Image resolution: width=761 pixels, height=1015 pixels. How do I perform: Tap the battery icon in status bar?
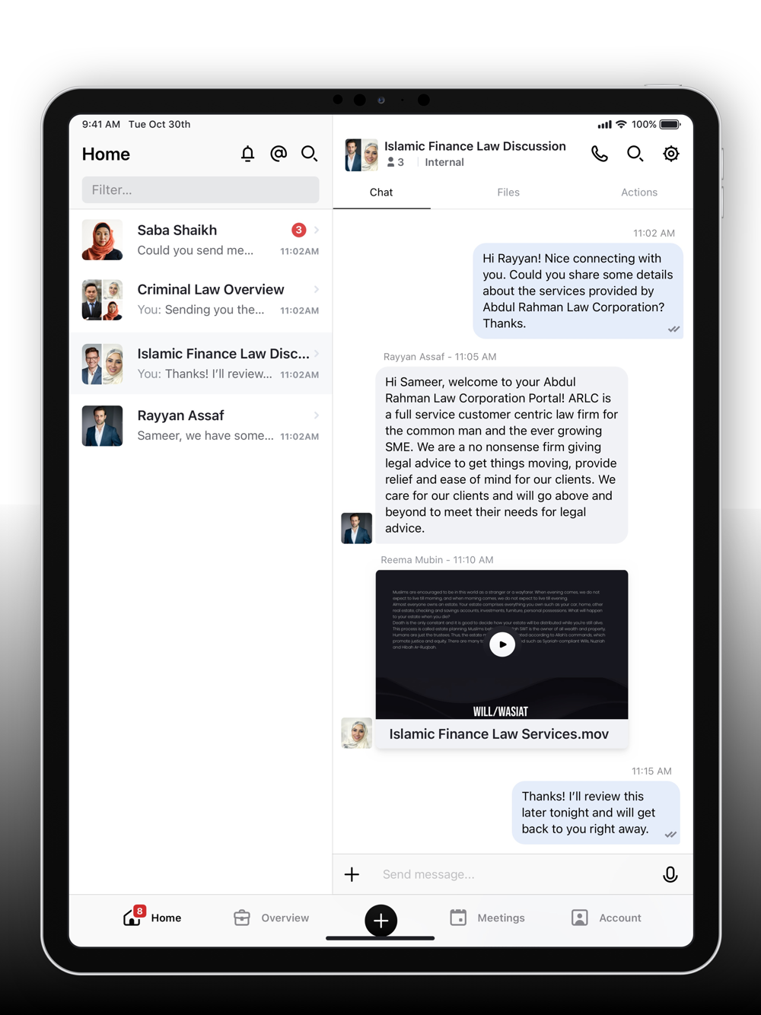670,124
